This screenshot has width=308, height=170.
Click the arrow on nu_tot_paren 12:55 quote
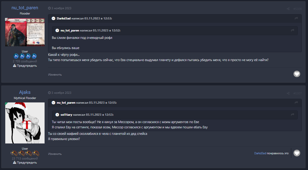pyautogui.click(x=296, y=102)
